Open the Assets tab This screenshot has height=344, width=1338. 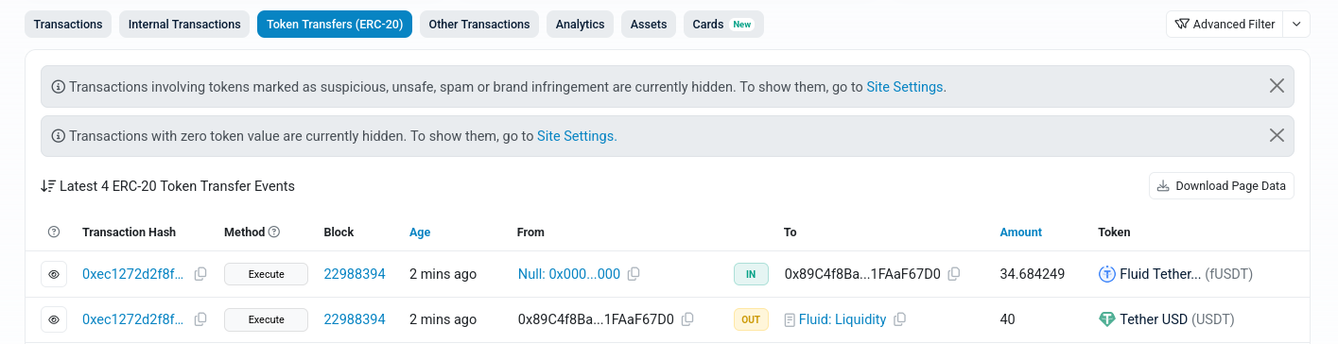649,25
